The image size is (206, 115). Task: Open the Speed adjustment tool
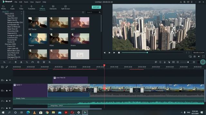coord(33,62)
